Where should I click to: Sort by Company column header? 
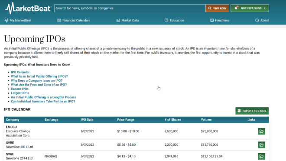pos(13,120)
